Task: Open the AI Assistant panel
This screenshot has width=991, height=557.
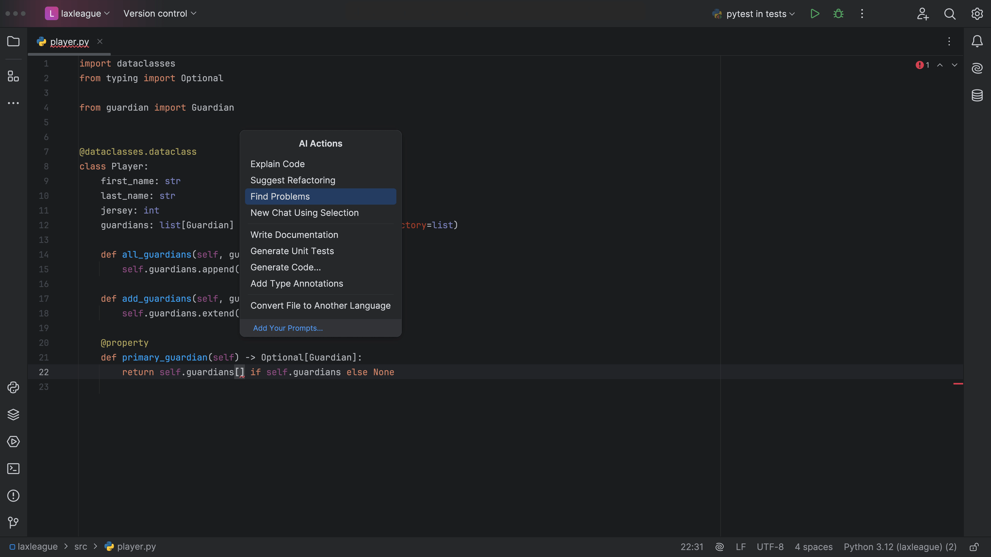Action: [977, 68]
